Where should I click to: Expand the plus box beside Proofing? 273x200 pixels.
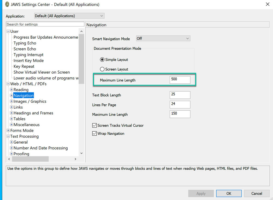pos(11,154)
